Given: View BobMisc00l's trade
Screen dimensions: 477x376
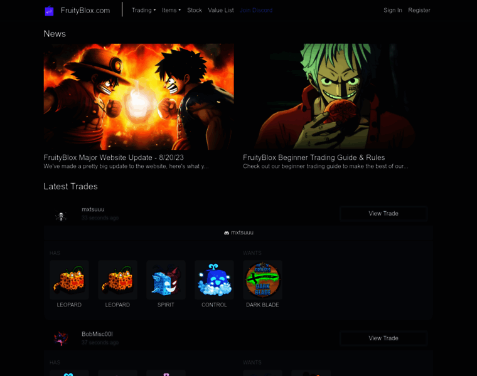Looking at the screenshot, I should point(383,338).
